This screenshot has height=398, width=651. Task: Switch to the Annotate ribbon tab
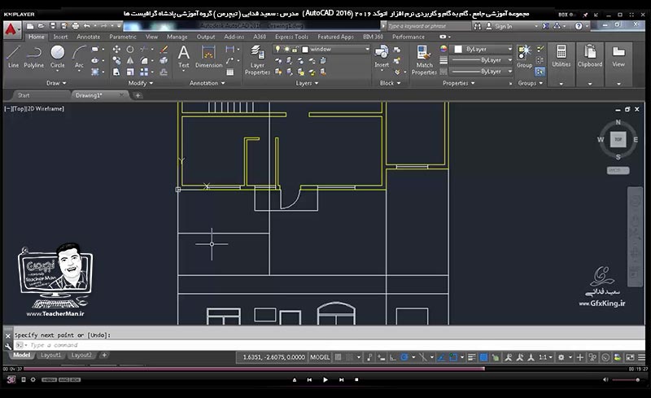click(x=88, y=37)
